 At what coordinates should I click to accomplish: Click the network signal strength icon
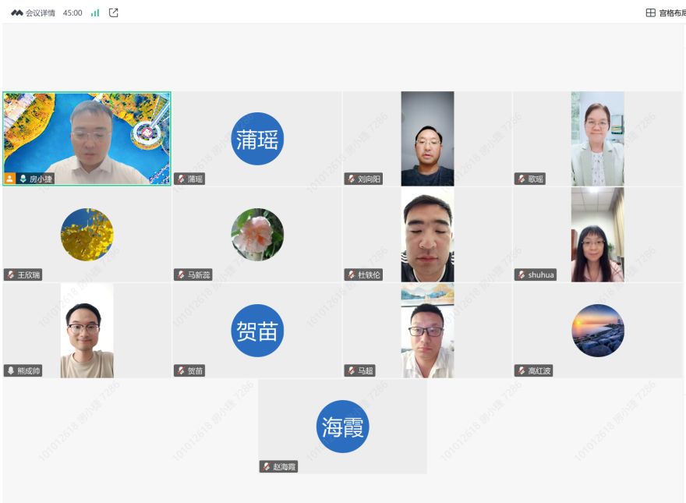click(95, 13)
